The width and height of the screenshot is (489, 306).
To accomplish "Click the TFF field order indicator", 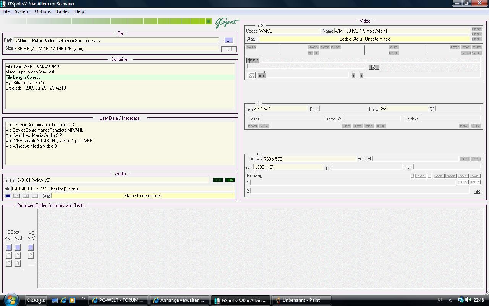I will click(346, 125).
